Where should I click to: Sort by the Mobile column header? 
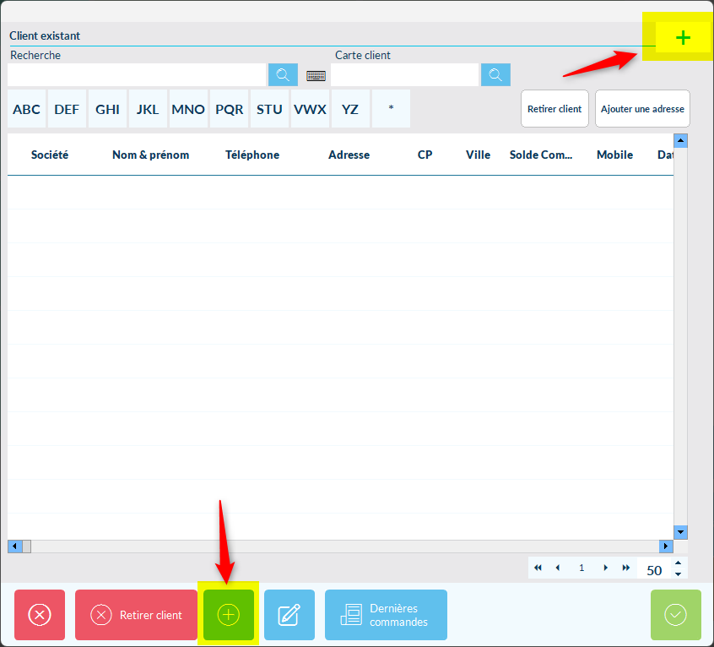click(x=614, y=155)
